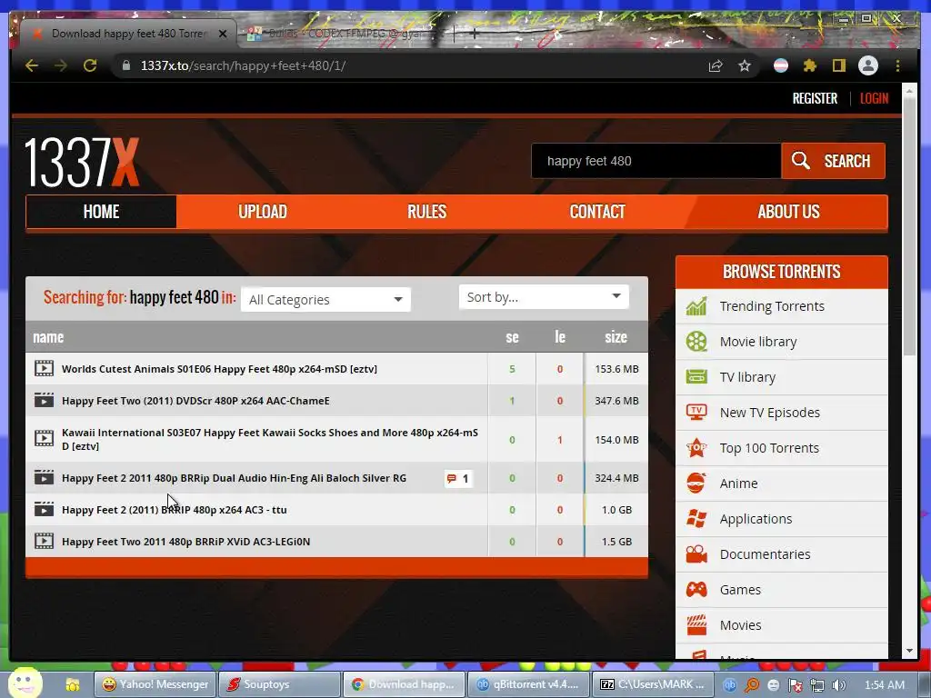This screenshot has width=931, height=698.
Task: Open the 7-Zip C:\Users\MARK taskbar window
Action: pyautogui.click(x=652, y=684)
